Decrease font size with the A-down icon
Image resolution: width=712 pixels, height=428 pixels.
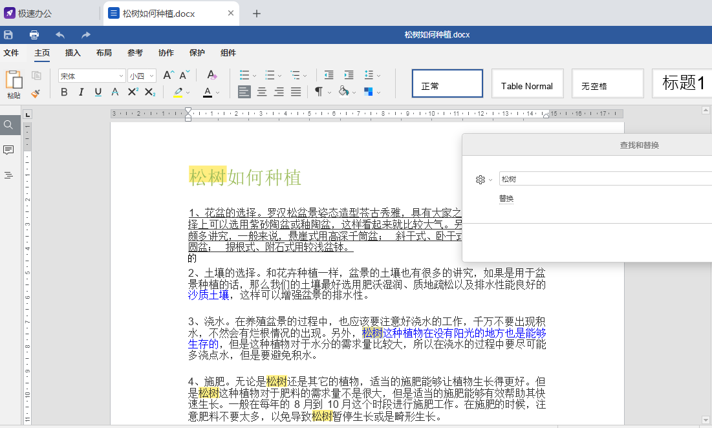pos(185,76)
